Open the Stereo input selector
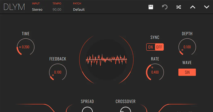 [x=37, y=9]
